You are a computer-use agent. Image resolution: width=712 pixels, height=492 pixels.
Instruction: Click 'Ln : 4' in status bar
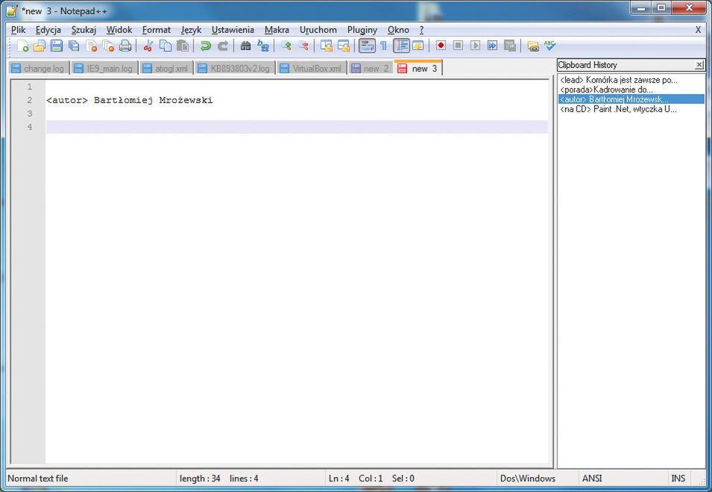[x=338, y=479]
